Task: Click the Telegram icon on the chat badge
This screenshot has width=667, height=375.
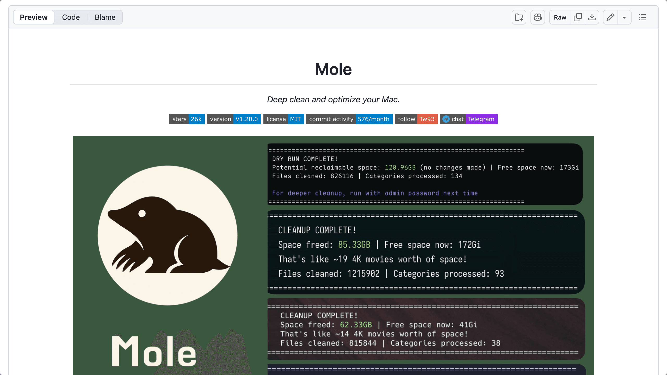Action: click(446, 119)
